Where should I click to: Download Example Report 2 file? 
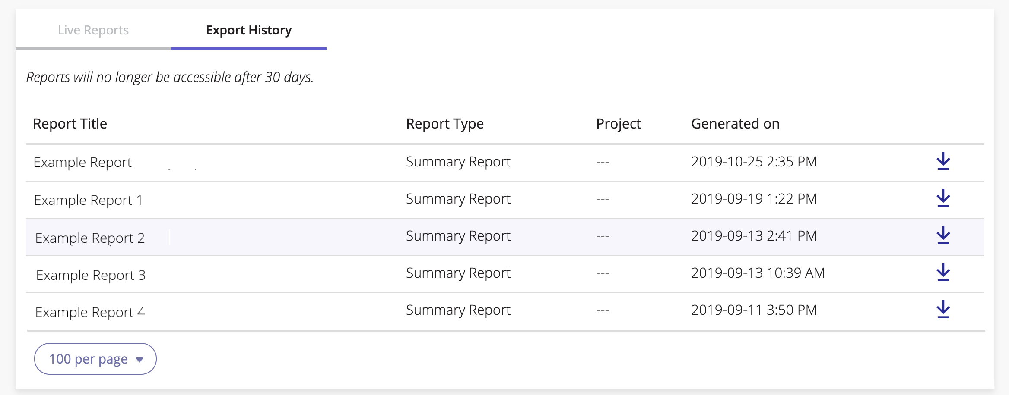tap(943, 235)
